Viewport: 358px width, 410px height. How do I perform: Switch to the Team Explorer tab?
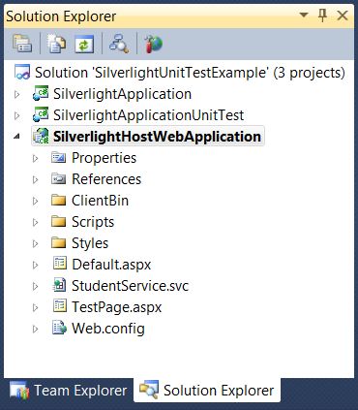click(x=69, y=391)
